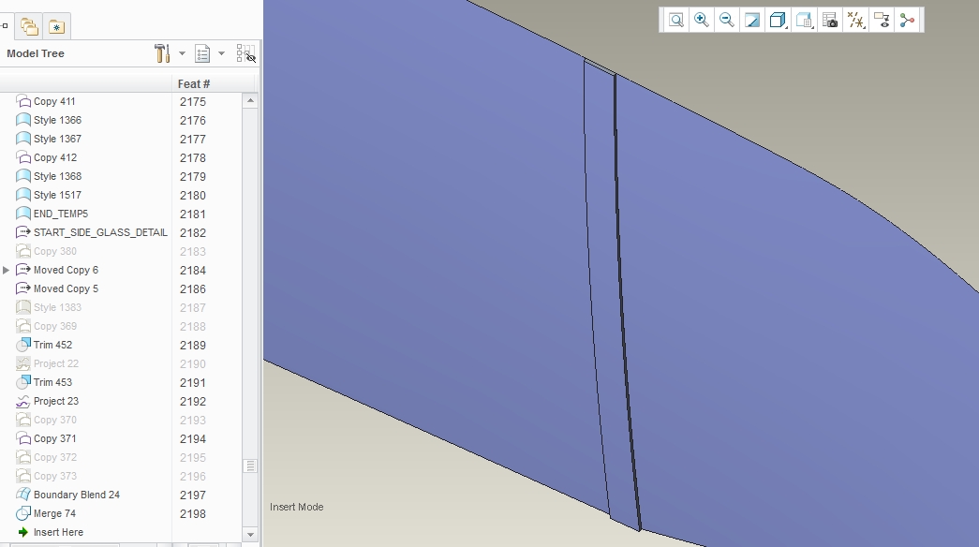Select the suppressed Style 1383 feature

click(x=57, y=307)
